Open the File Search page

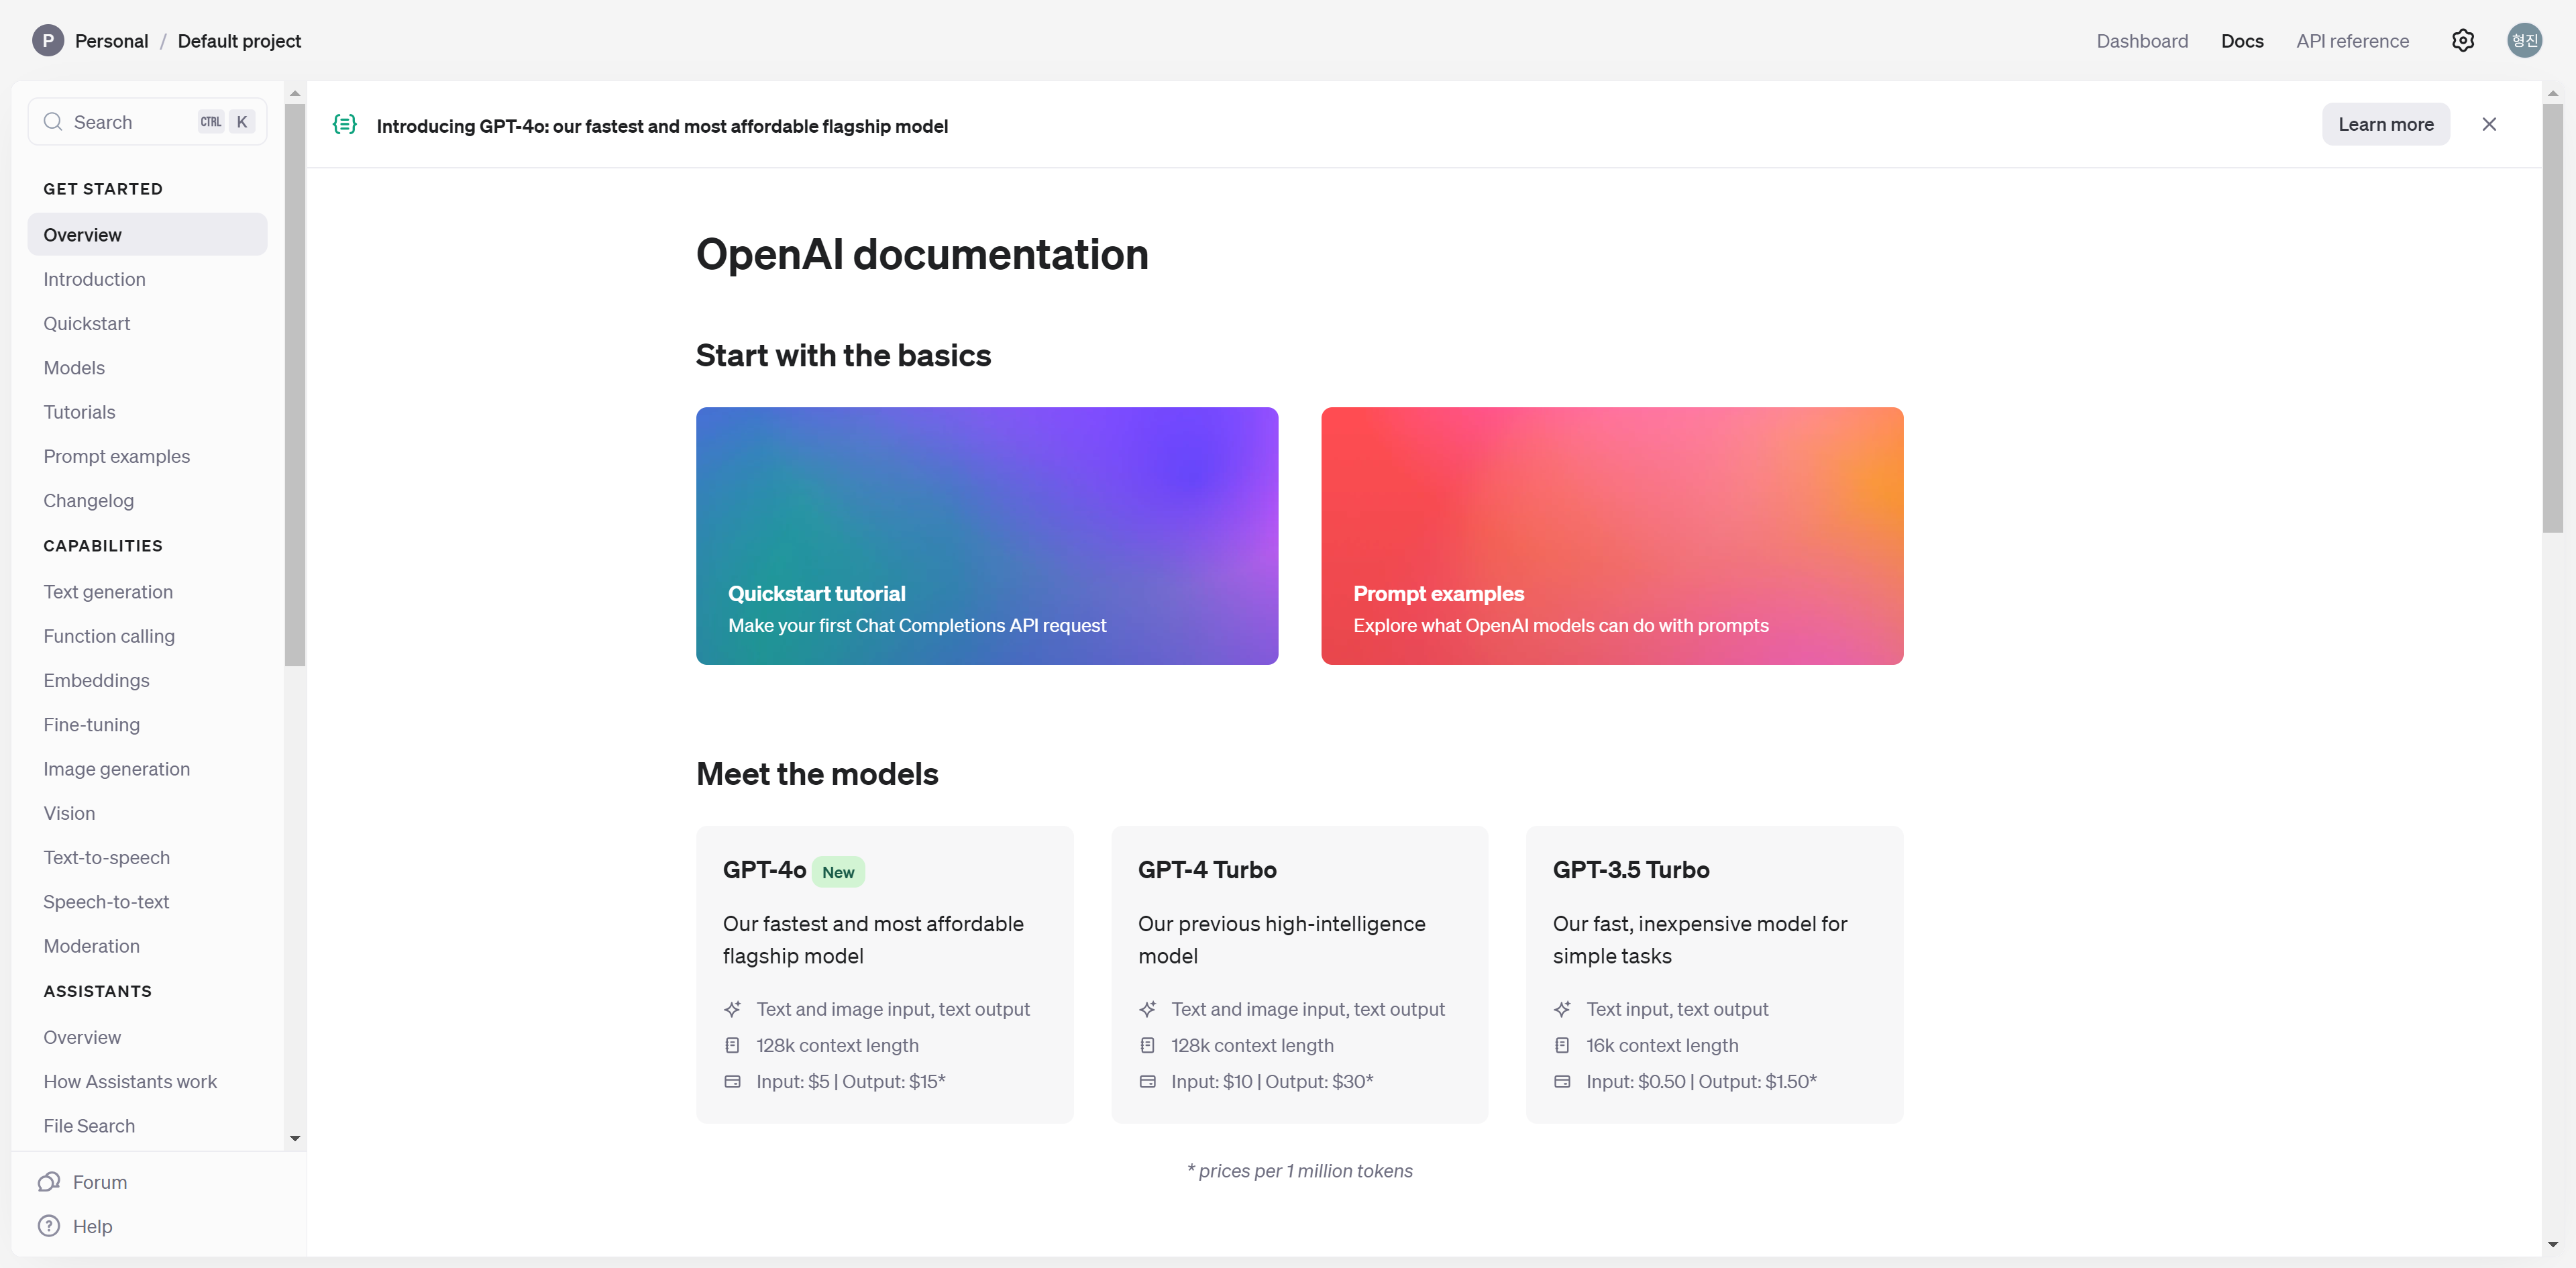click(89, 1126)
